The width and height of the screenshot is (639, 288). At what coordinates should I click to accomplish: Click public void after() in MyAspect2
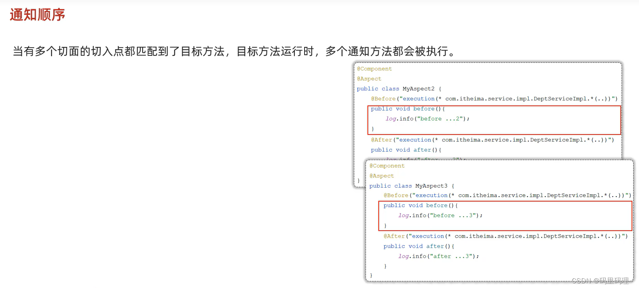(406, 150)
